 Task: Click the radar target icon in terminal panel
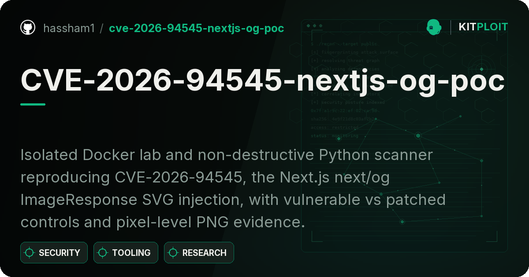point(481,69)
